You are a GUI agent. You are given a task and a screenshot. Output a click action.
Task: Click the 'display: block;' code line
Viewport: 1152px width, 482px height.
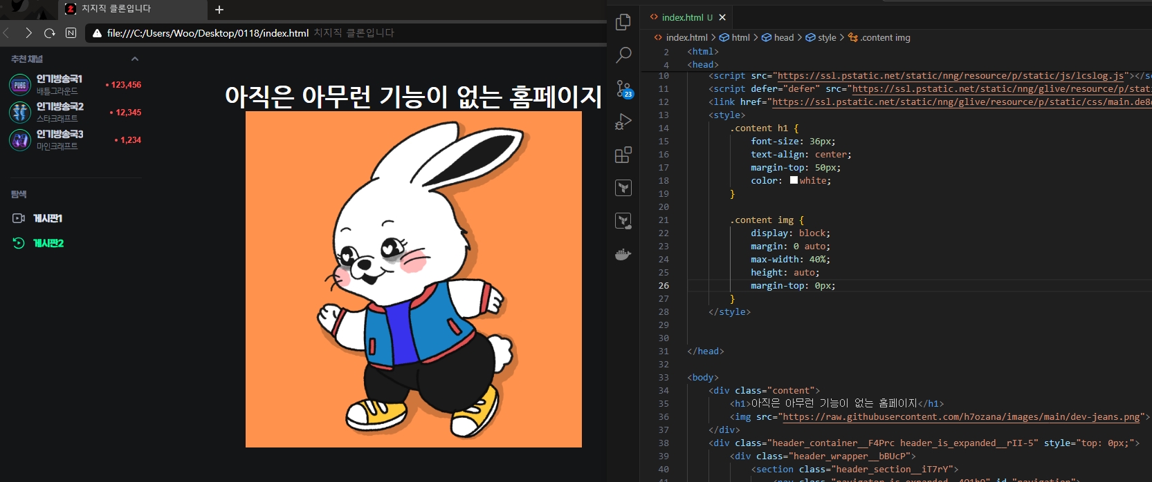[790, 233]
